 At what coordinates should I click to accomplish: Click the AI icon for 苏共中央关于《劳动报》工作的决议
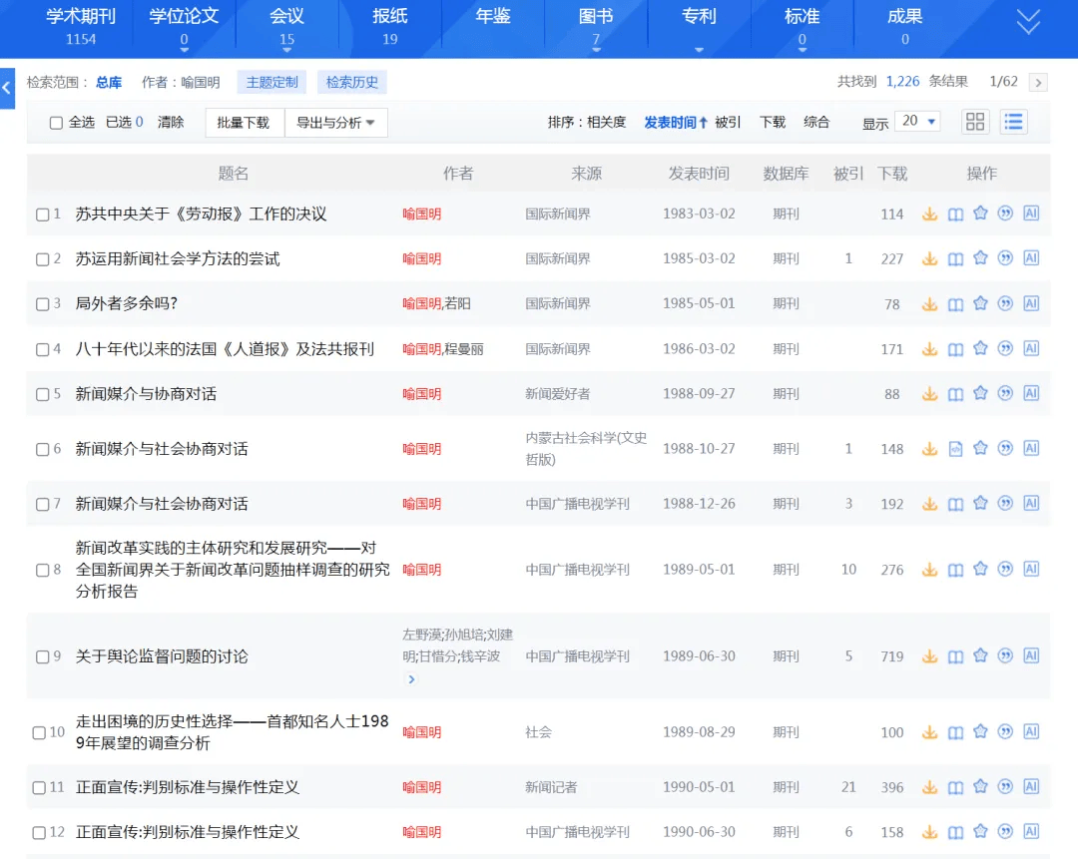(x=1031, y=214)
